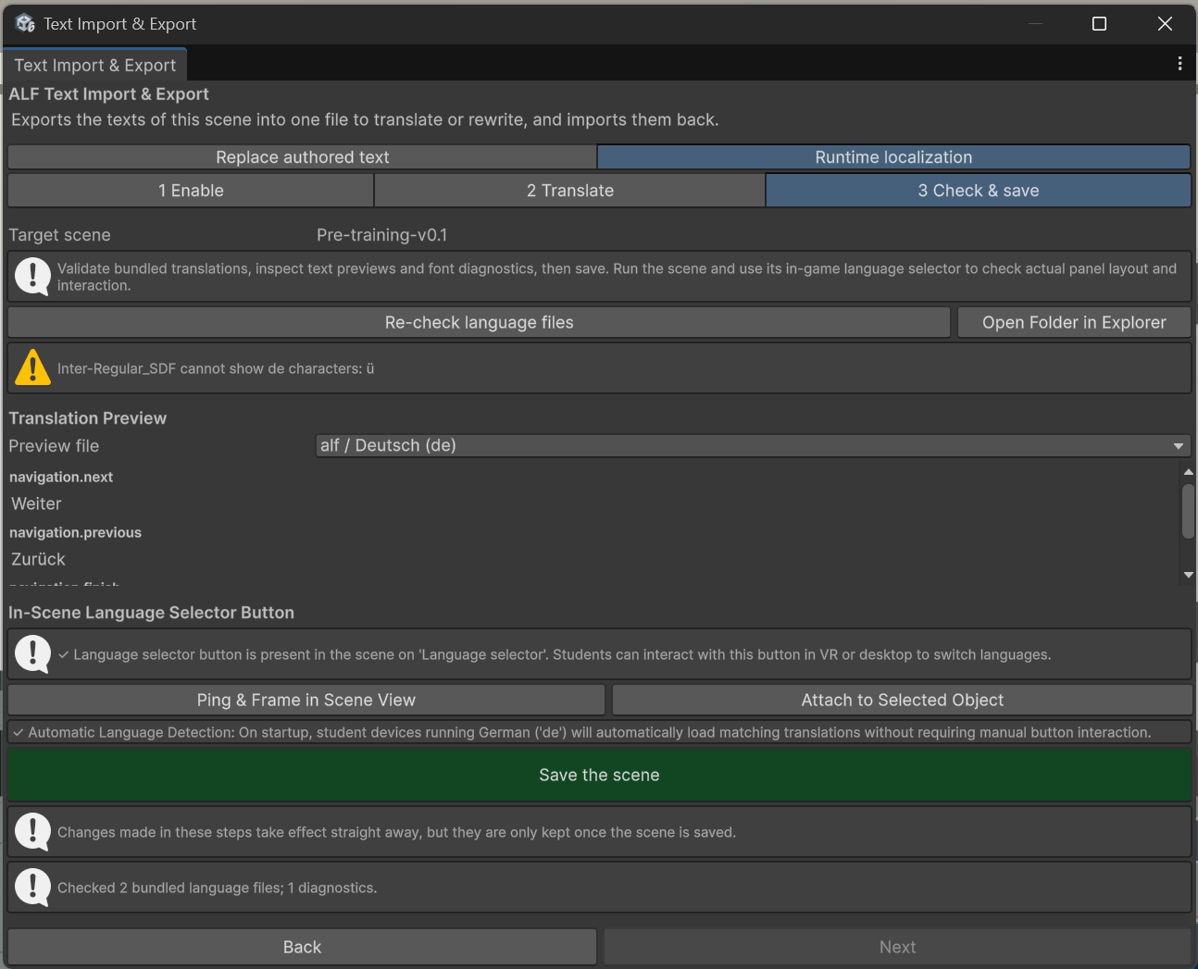Click the Automatic Language Detection message
The image size is (1198, 969).
[599, 732]
